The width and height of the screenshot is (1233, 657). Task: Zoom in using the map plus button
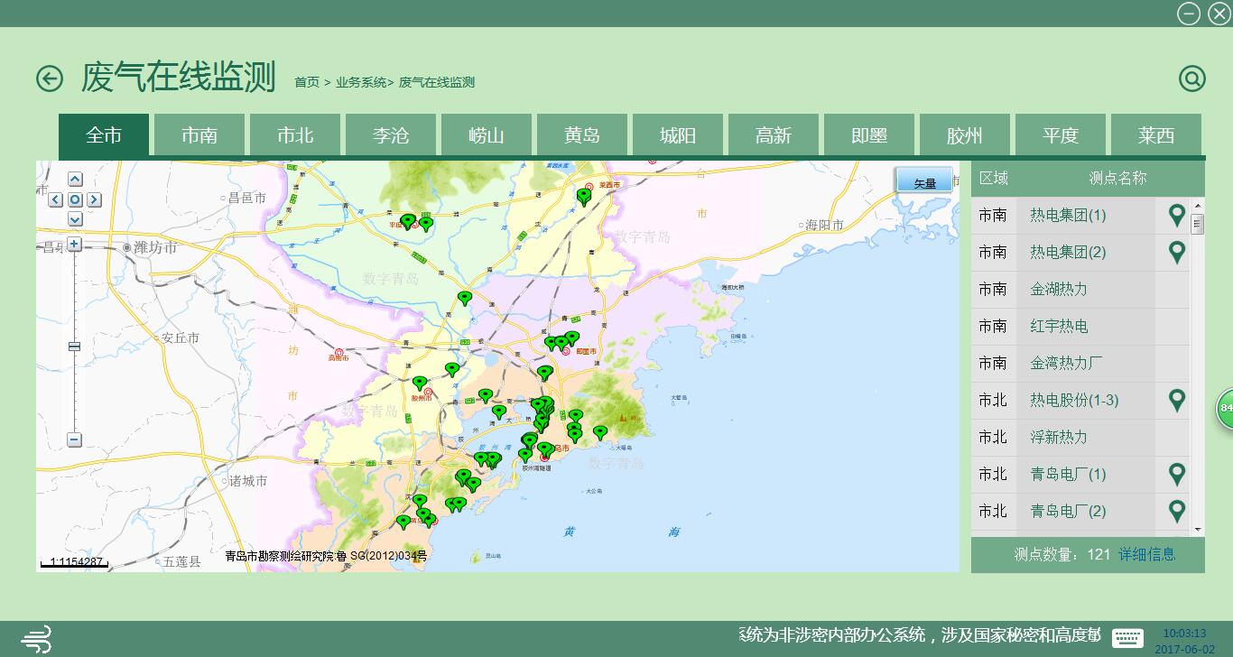[x=74, y=244]
